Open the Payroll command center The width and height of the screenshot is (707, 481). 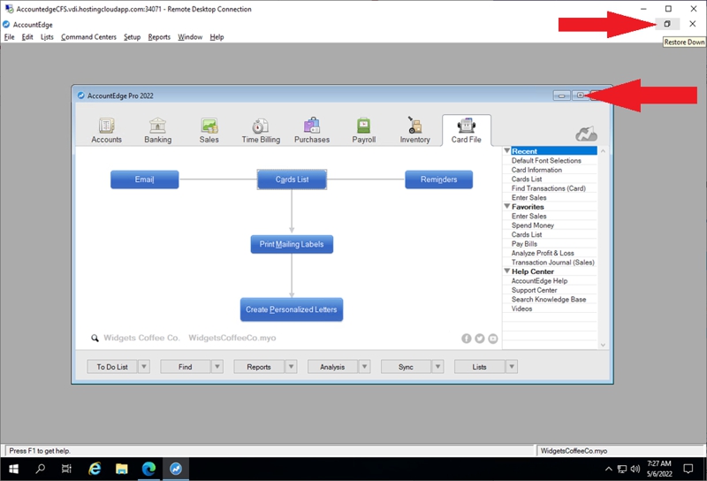click(x=364, y=130)
